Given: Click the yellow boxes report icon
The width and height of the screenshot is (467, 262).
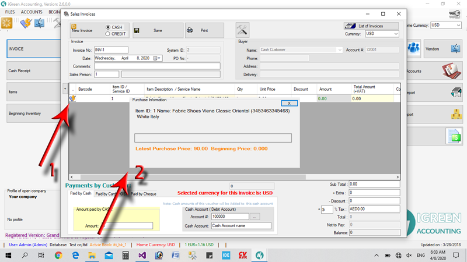Looking at the screenshot, I should pyautogui.click(x=456, y=114).
